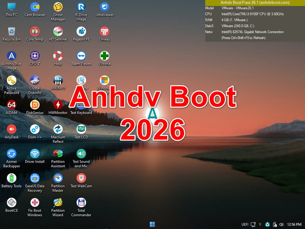Image resolution: width=305 pixels, height=229 pixels.
Task: Select the Recycle Bin icon
Action: [x=12, y=34]
